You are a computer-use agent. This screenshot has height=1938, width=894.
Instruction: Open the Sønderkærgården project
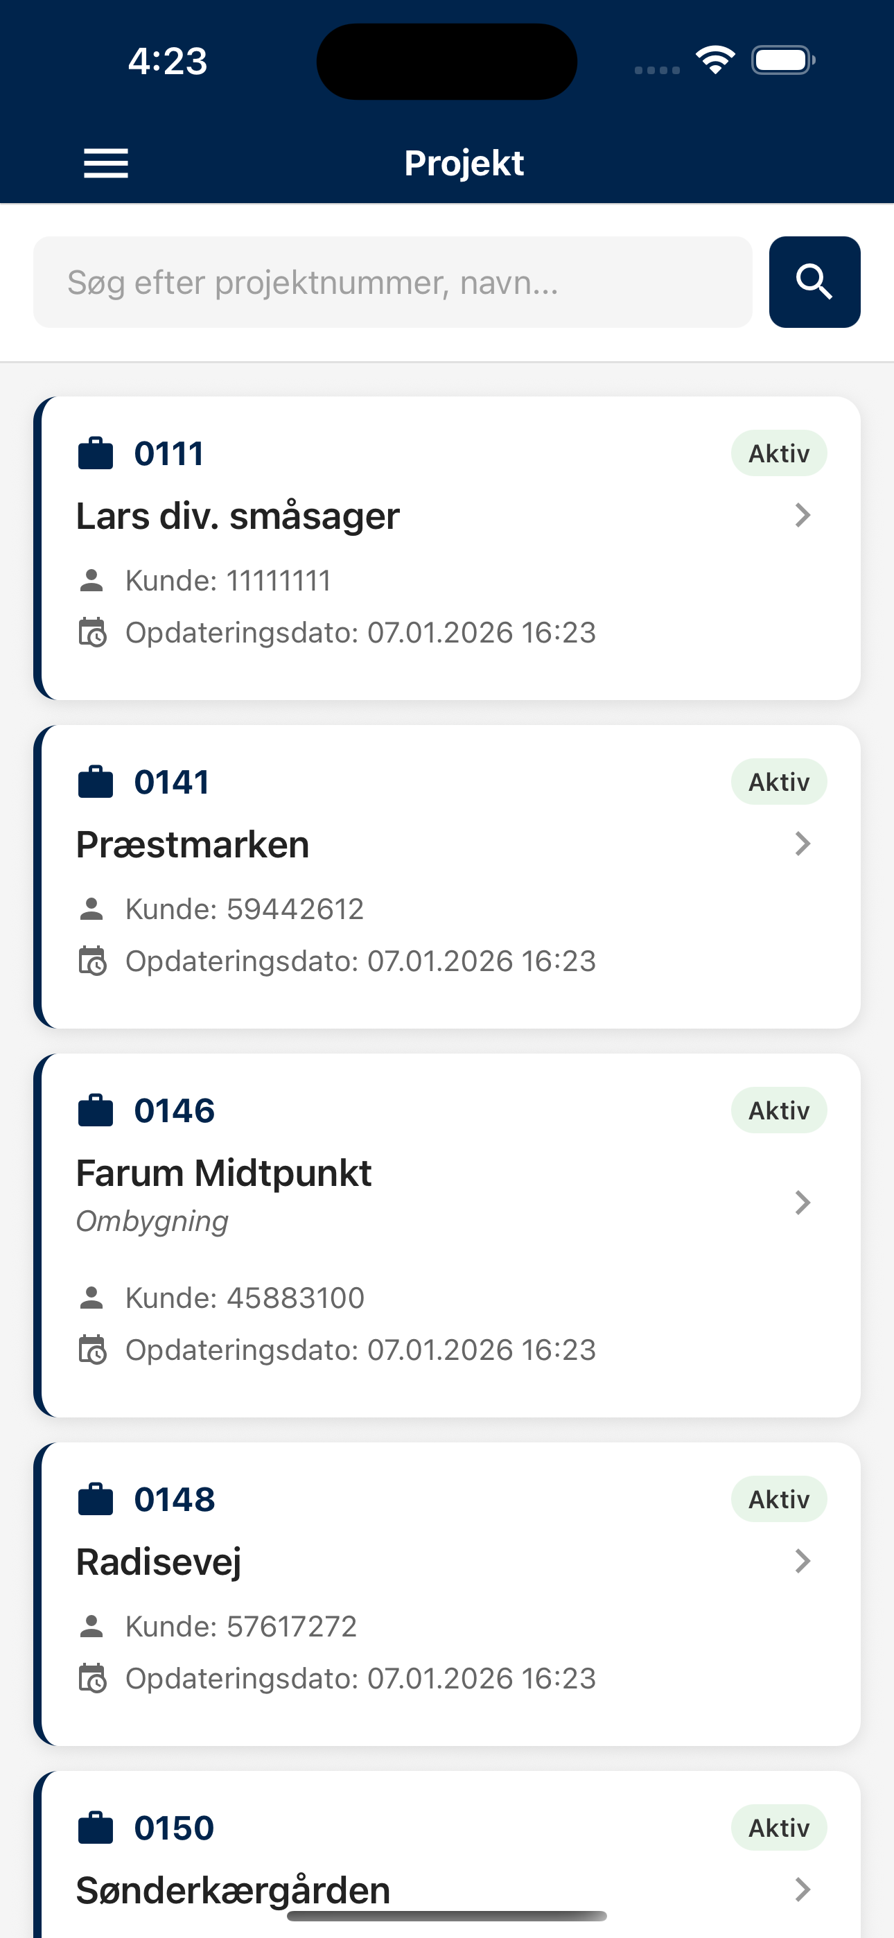pos(234,1889)
